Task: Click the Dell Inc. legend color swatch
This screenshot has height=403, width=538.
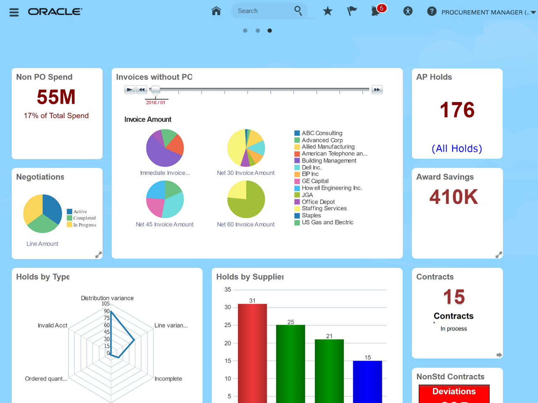Action: click(x=297, y=167)
